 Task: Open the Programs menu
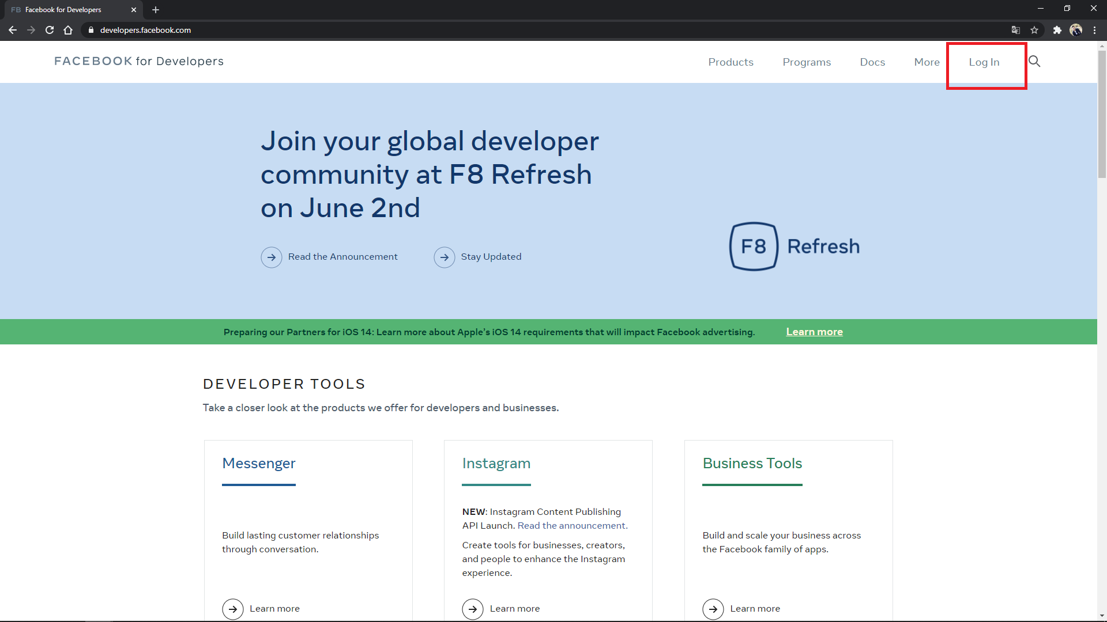[x=807, y=62]
